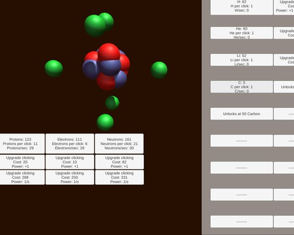Click the Electrons: 111 counter button

pos(70,144)
